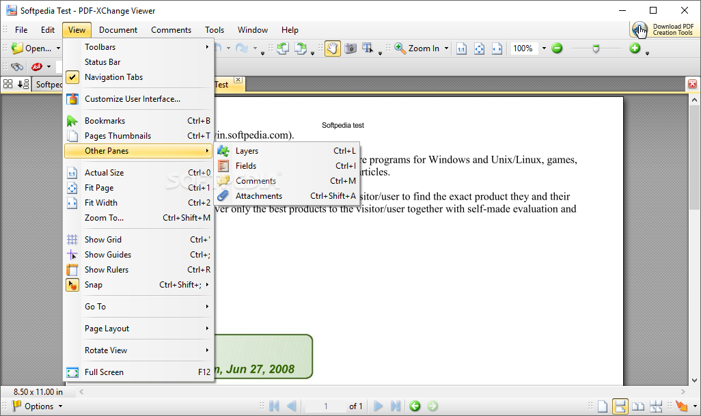This screenshot has height=416, width=701.
Task: Click the thumbnails grid icon by tabs
Action: [8, 84]
